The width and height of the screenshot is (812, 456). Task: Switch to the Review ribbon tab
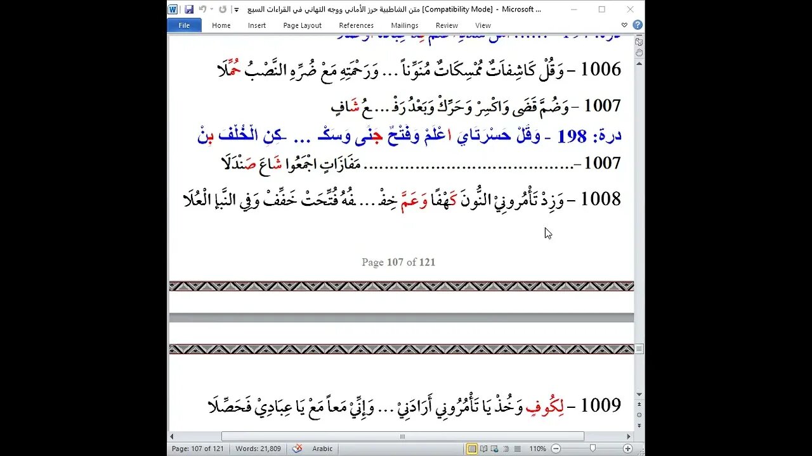point(447,25)
